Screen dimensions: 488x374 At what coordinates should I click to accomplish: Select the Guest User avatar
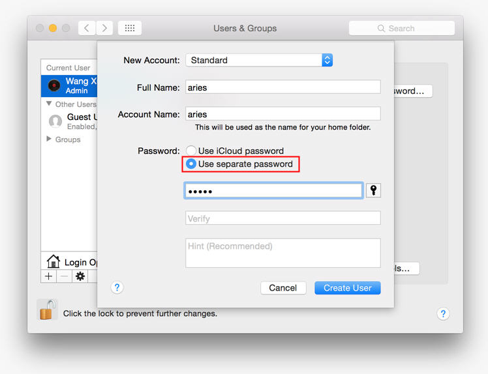(55, 121)
